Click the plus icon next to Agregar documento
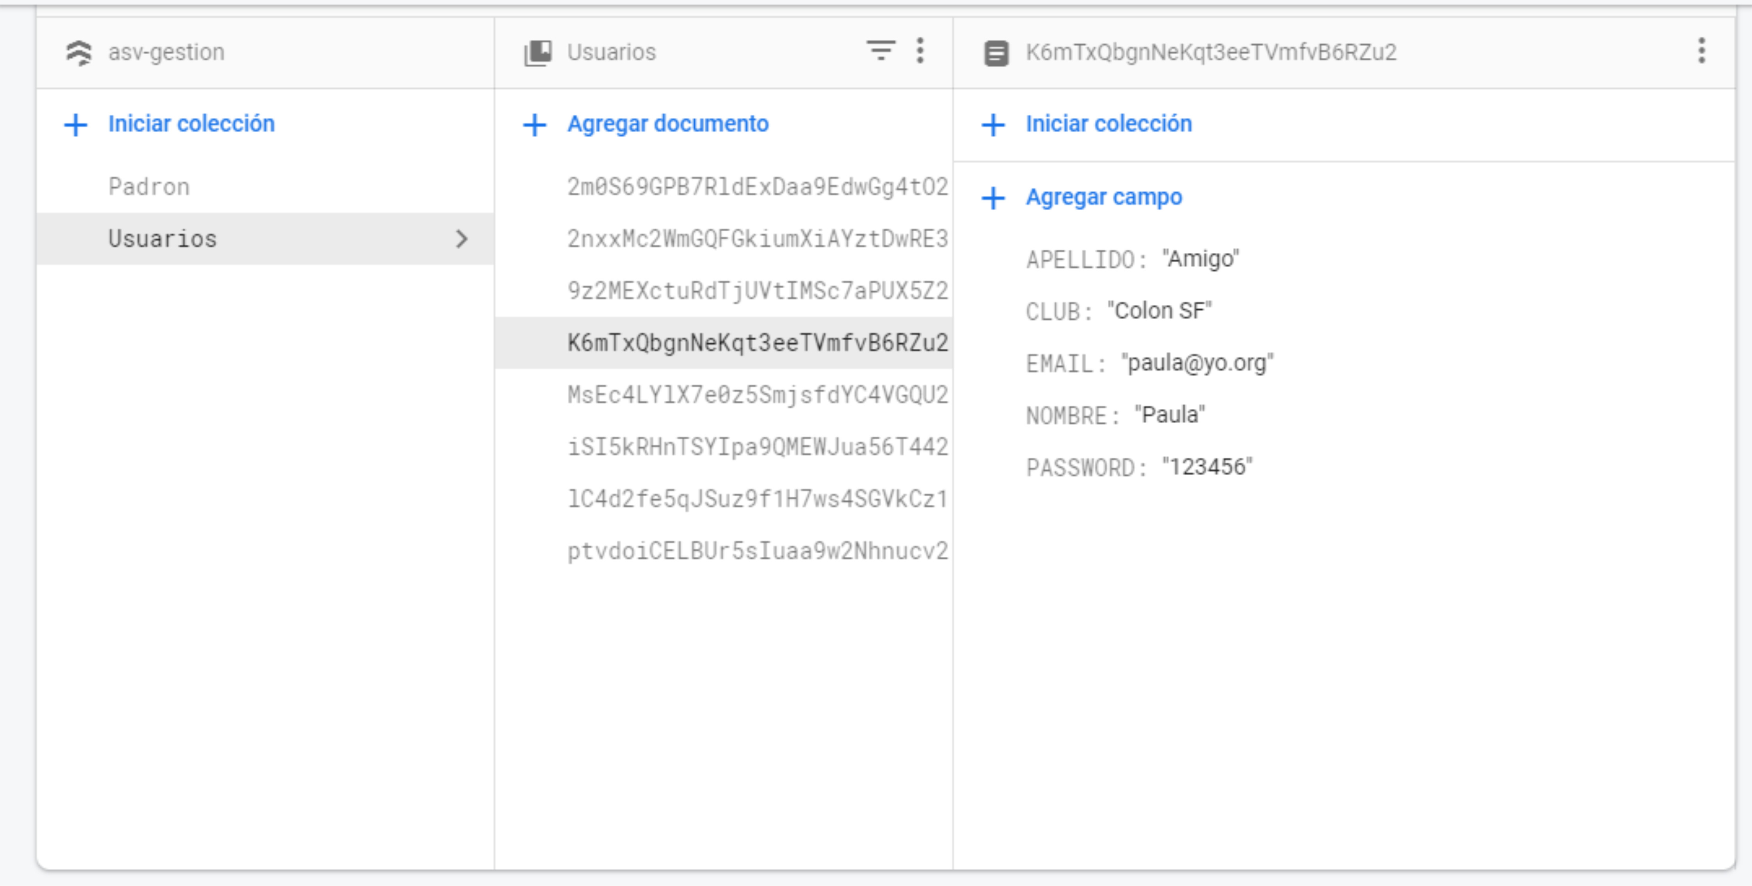This screenshot has width=1752, height=886. point(535,124)
